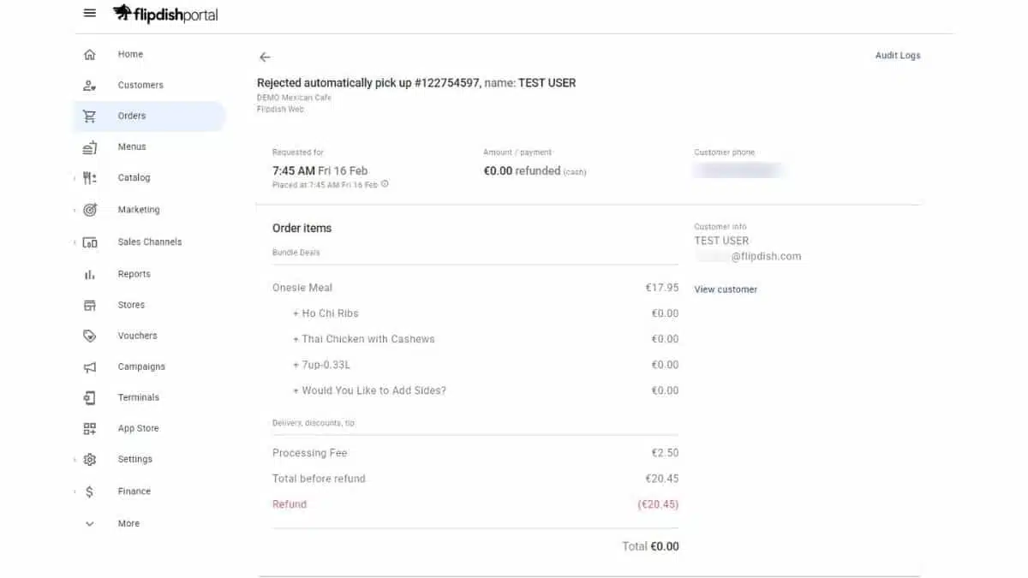
Task: Click the Customers person icon
Action: (90, 86)
